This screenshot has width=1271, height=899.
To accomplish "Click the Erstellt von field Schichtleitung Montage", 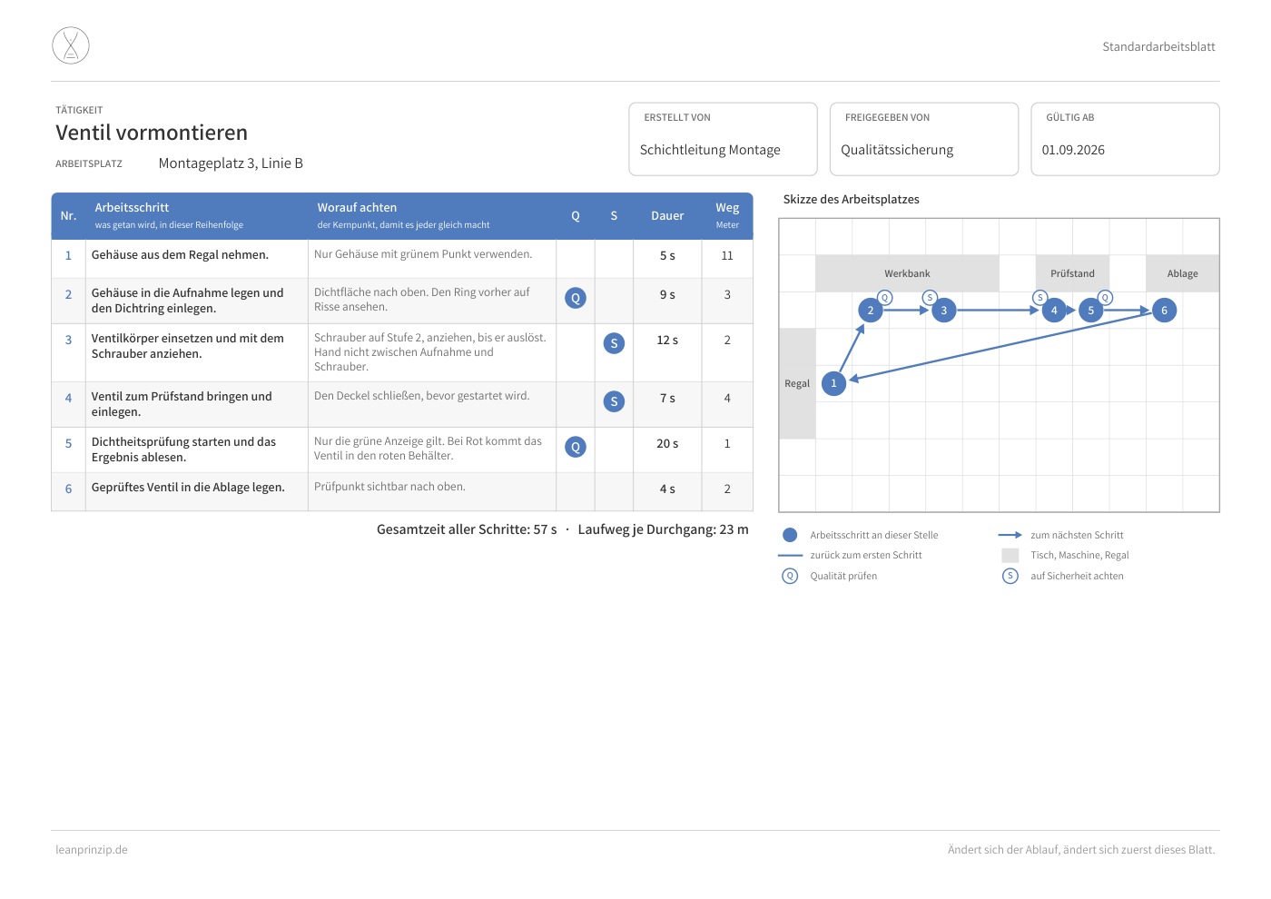I will click(723, 139).
